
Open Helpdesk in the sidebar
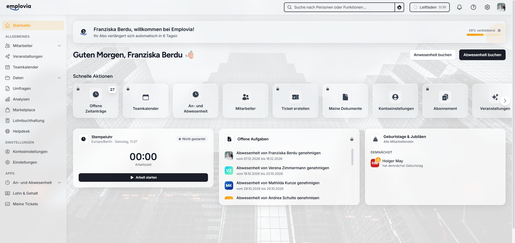pos(33,131)
